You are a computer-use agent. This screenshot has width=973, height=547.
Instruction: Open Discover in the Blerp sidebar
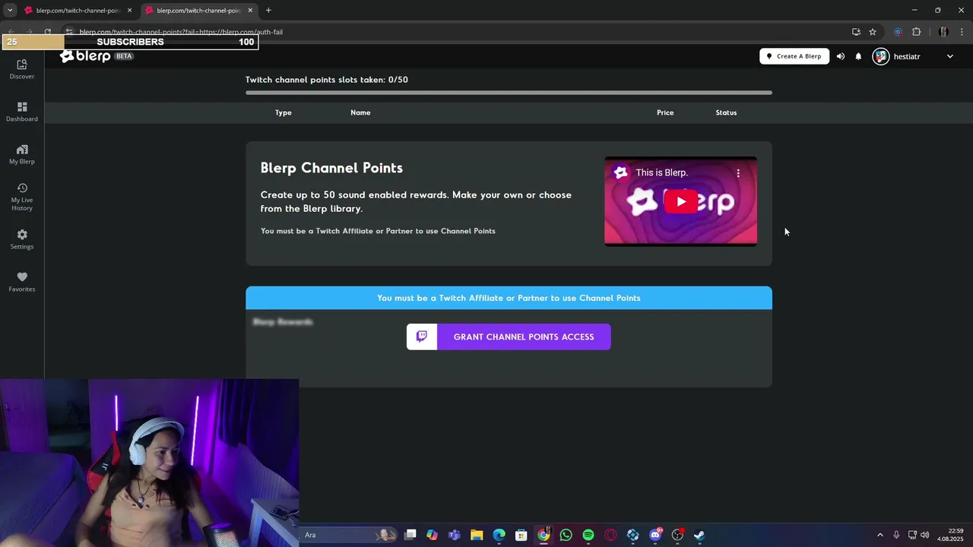(x=22, y=69)
